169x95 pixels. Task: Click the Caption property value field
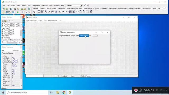pyautogui.click(x=16, y=68)
